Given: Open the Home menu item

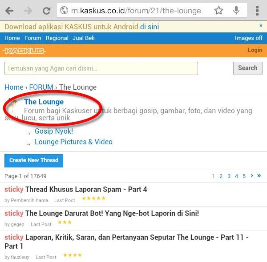Looking at the screenshot, I should pyautogui.click(x=12, y=38).
